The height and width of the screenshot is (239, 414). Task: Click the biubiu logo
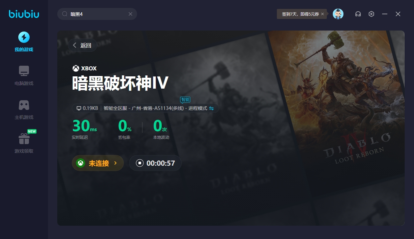pos(24,14)
